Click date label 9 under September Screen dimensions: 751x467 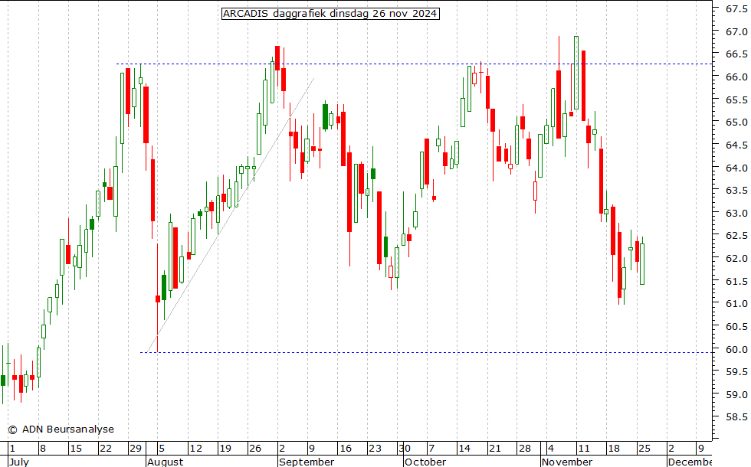coord(312,449)
